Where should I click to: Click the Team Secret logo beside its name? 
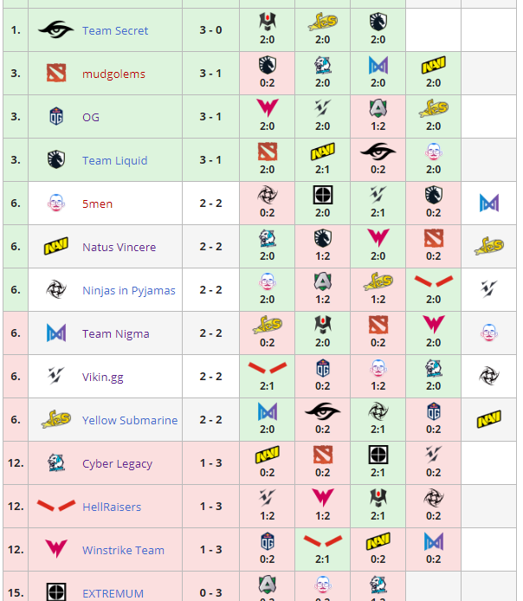tap(56, 30)
